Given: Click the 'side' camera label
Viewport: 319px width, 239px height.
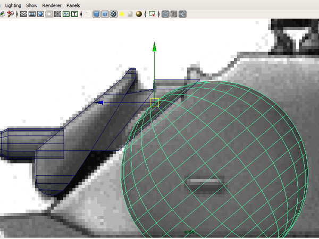Looking at the screenshot, I should pyautogui.click(x=189, y=232).
